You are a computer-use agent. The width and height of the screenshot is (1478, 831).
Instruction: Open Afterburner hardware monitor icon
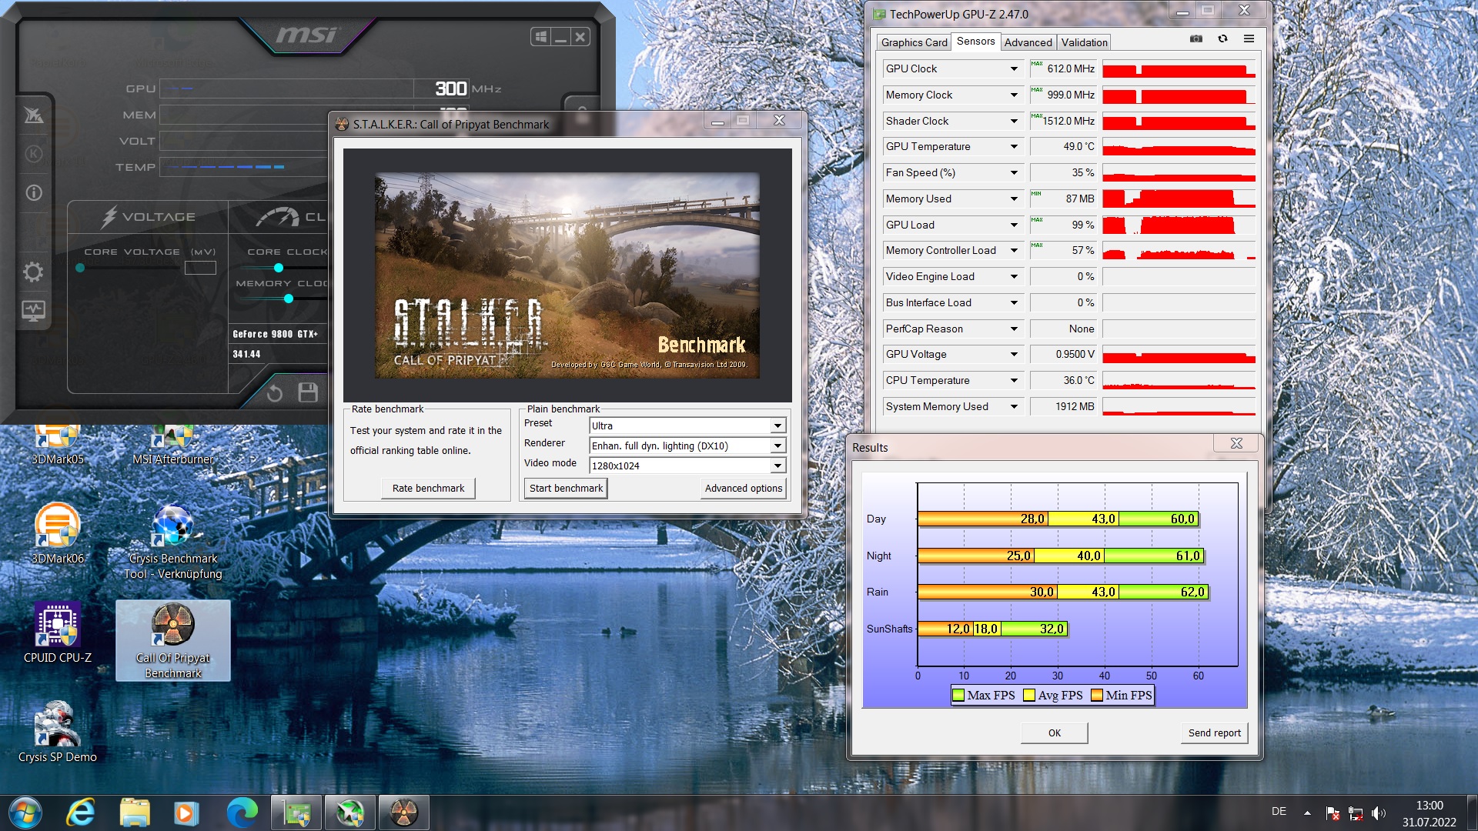click(33, 311)
